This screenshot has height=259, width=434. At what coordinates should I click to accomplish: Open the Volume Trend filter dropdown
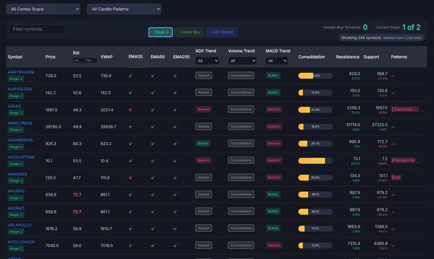click(x=242, y=61)
